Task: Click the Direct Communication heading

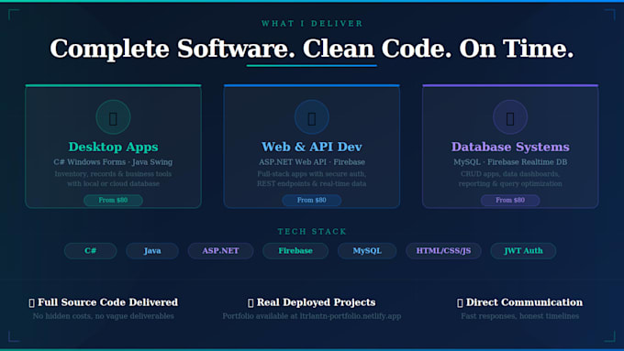Action: click(x=524, y=302)
